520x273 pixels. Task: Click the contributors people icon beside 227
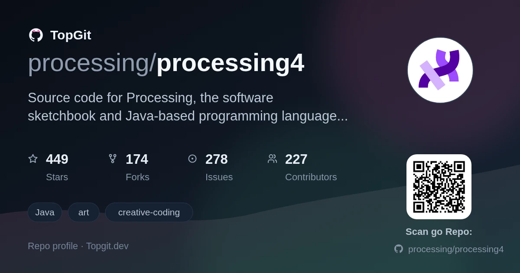272,159
